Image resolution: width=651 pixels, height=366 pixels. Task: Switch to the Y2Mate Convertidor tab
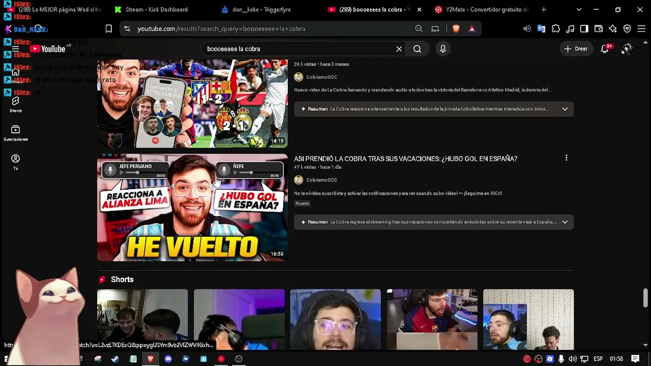(482, 10)
